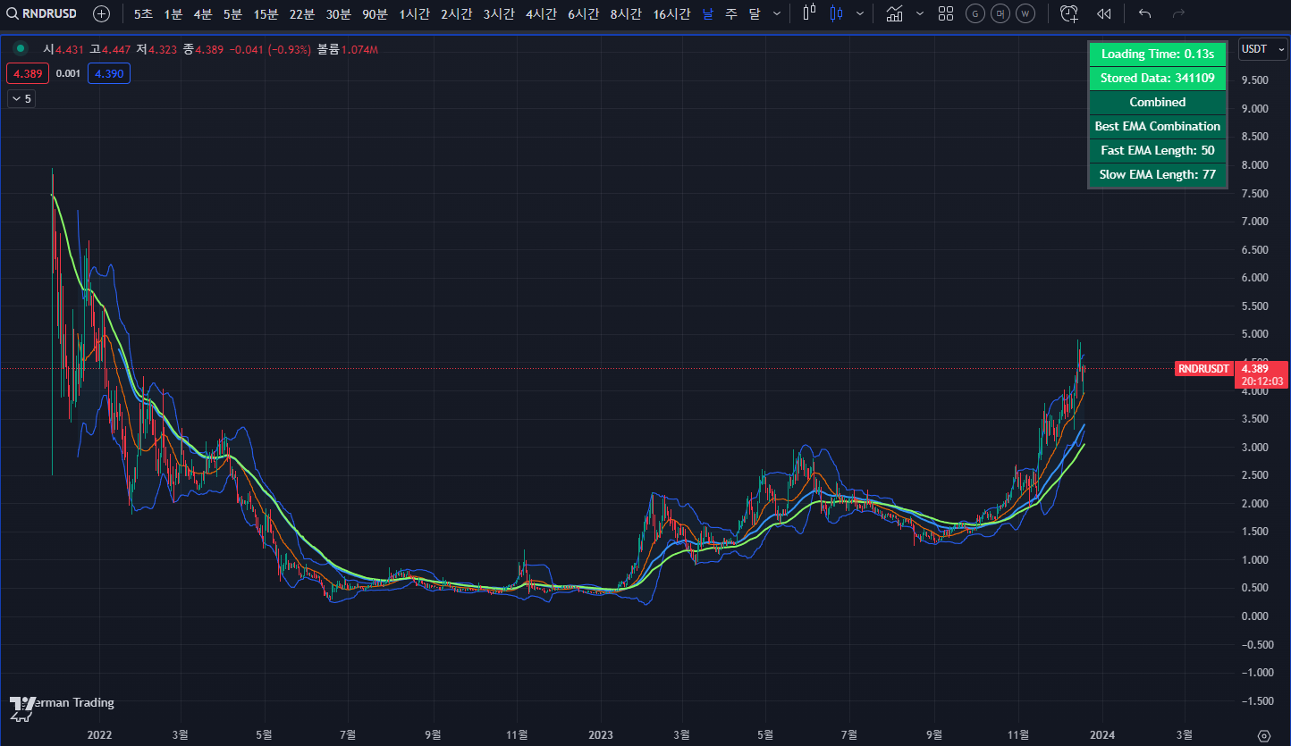Open the USDT currency dropdown
The width and height of the screenshot is (1291, 746).
coord(1262,49)
